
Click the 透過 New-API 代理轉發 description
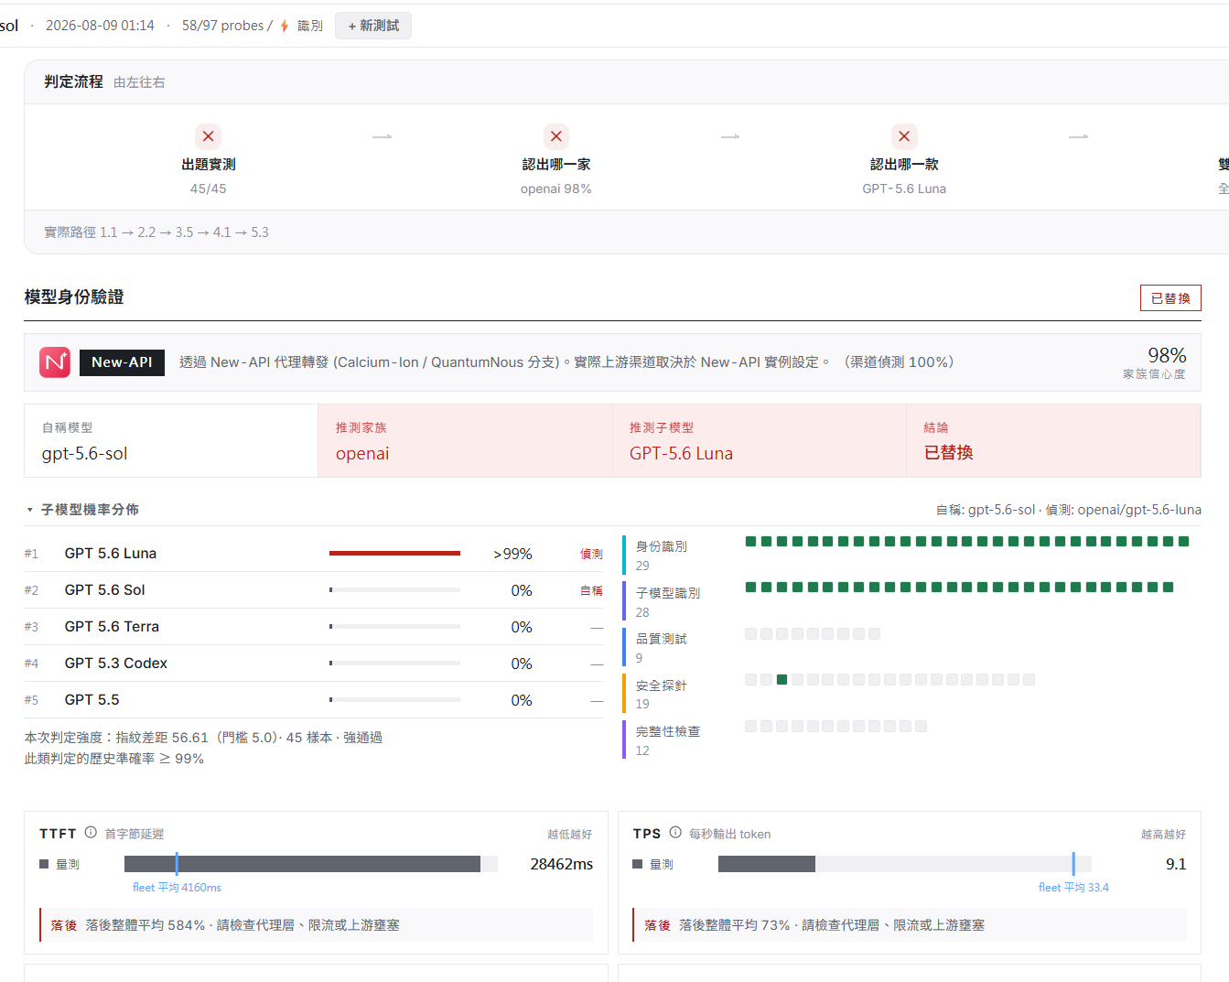pos(566,362)
